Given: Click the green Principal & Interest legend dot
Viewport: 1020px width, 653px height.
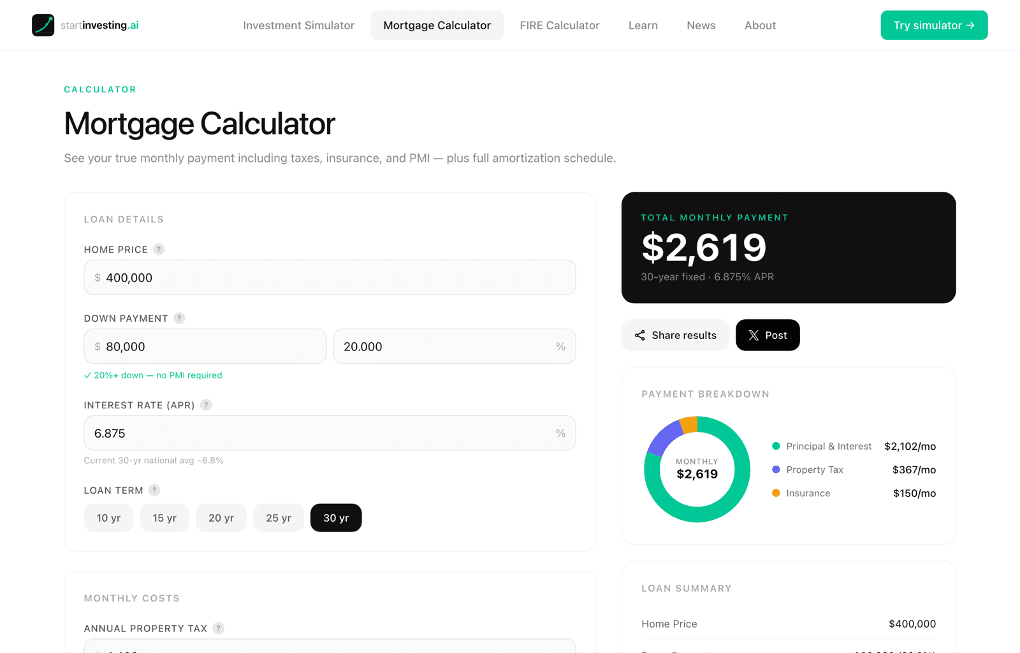Looking at the screenshot, I should point(776,446).
